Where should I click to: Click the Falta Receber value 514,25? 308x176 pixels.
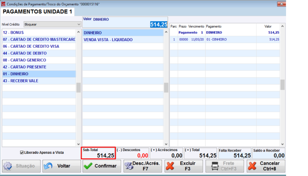(242, 155)
